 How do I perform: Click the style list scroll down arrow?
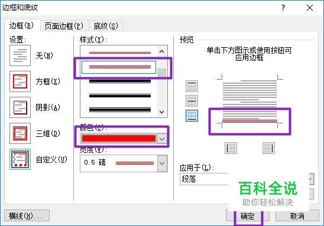click(162, 112)
